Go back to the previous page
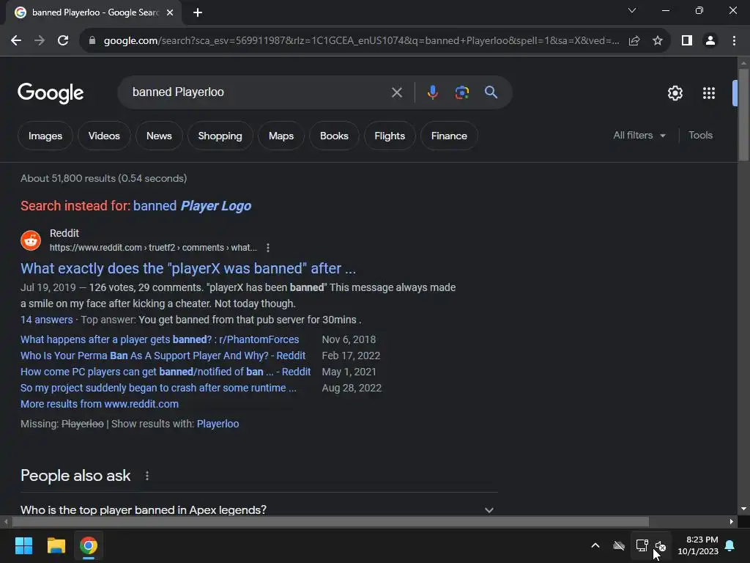This screenshot has width=750, height=563. point(16,41)
